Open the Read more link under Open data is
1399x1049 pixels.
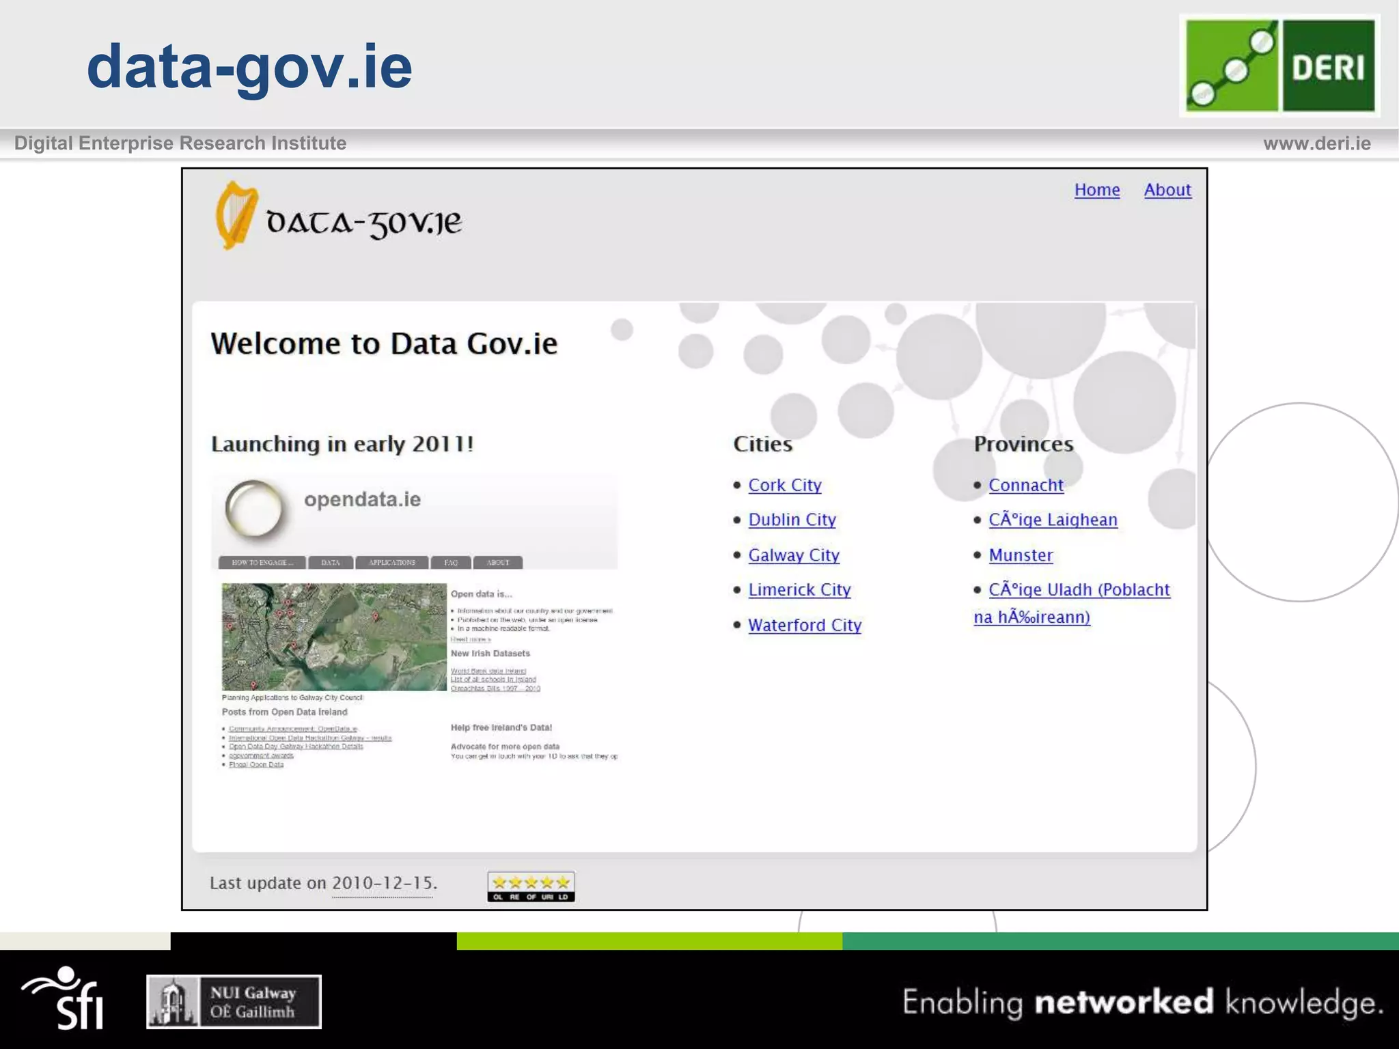471,639
